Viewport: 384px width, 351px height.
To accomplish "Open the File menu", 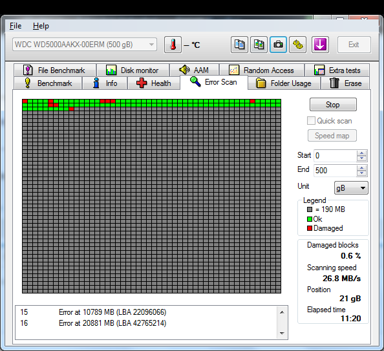I will (16, 26).
